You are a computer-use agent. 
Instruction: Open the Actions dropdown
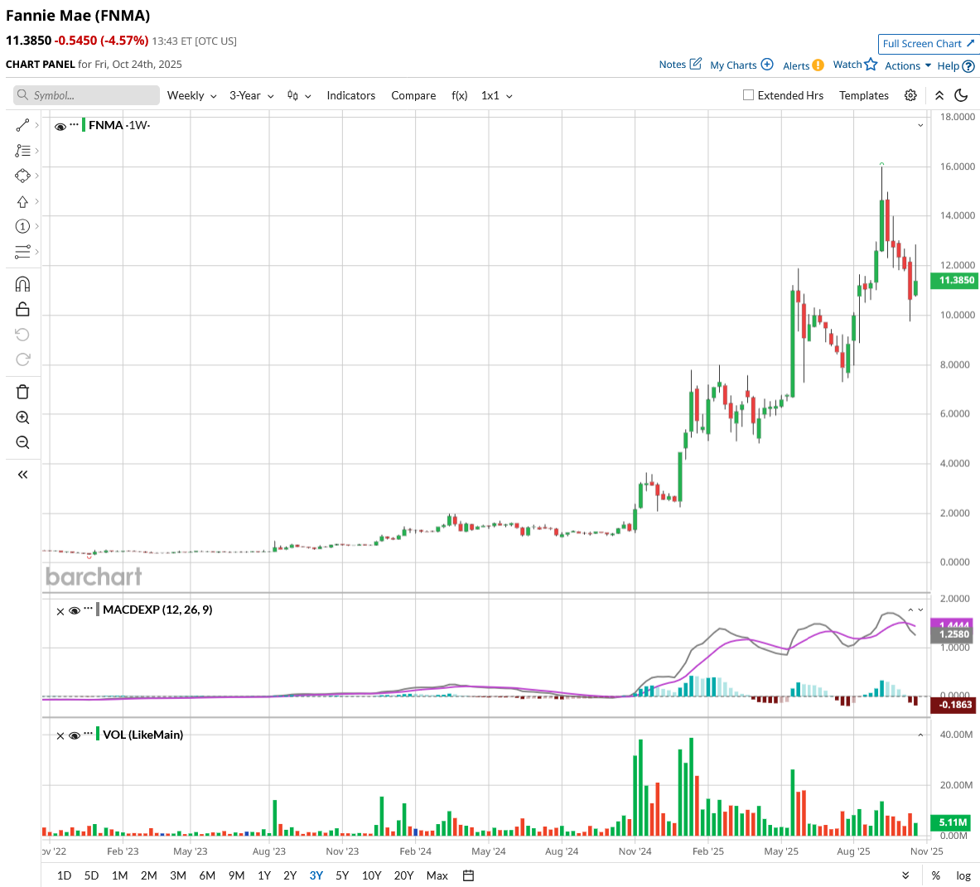pos(907,65)
